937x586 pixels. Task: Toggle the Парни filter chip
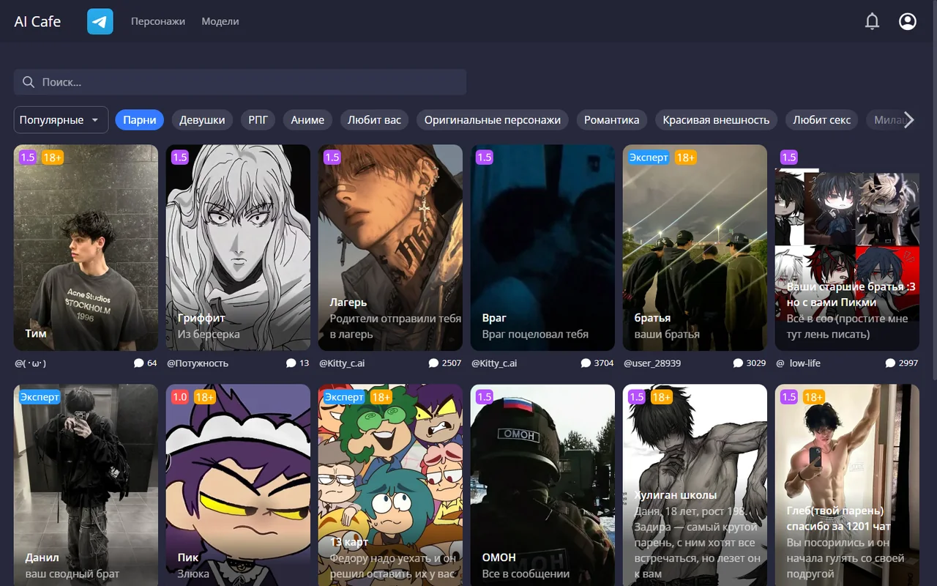point(140,120)
